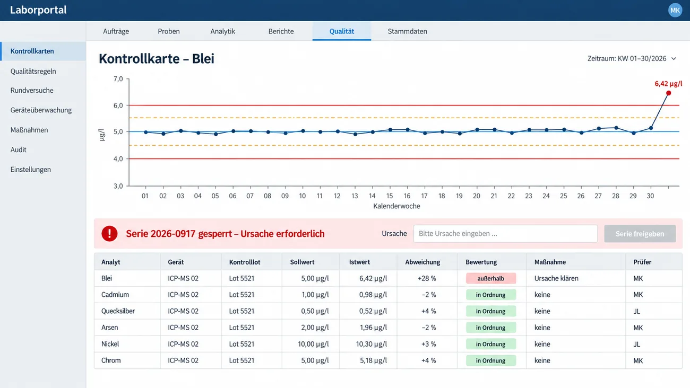Click the Sollwert 0,50 µg/l cell

pyautogui.click(x=311, y=311)
